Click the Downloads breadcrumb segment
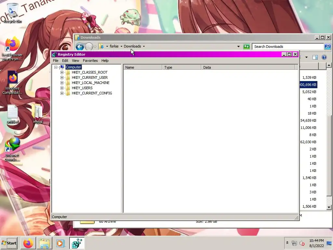 click(132, 46)
